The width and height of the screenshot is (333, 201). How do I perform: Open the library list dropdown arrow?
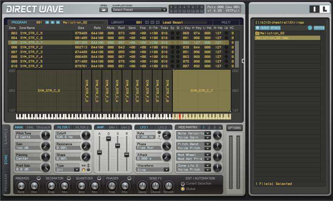158,22
